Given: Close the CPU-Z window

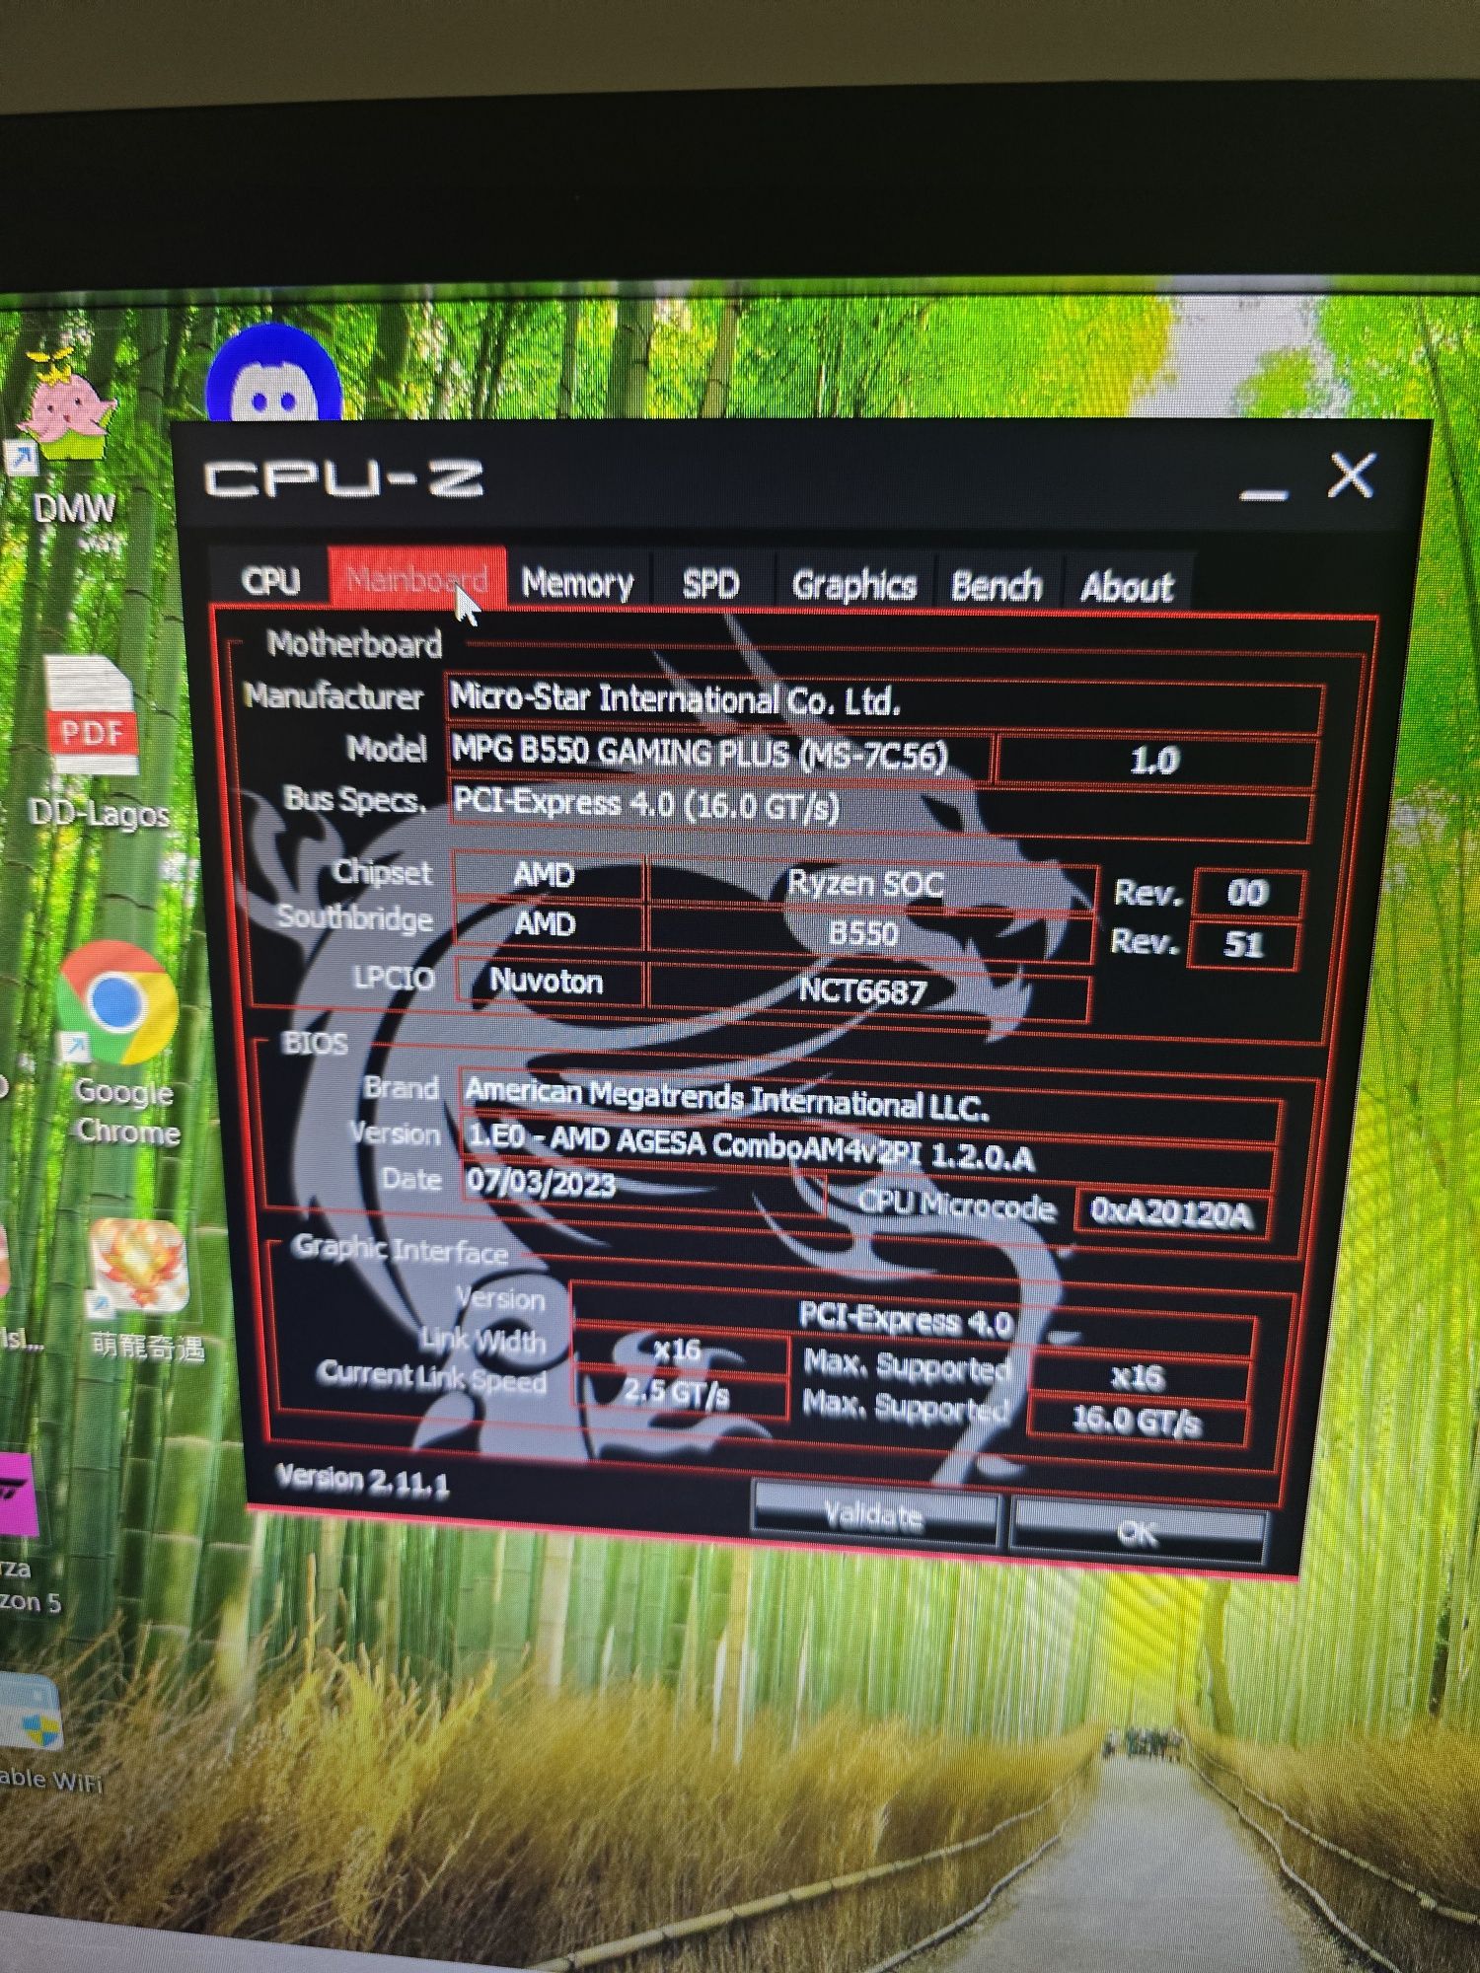Looking at the screenshot, I should pos(1351,476).
